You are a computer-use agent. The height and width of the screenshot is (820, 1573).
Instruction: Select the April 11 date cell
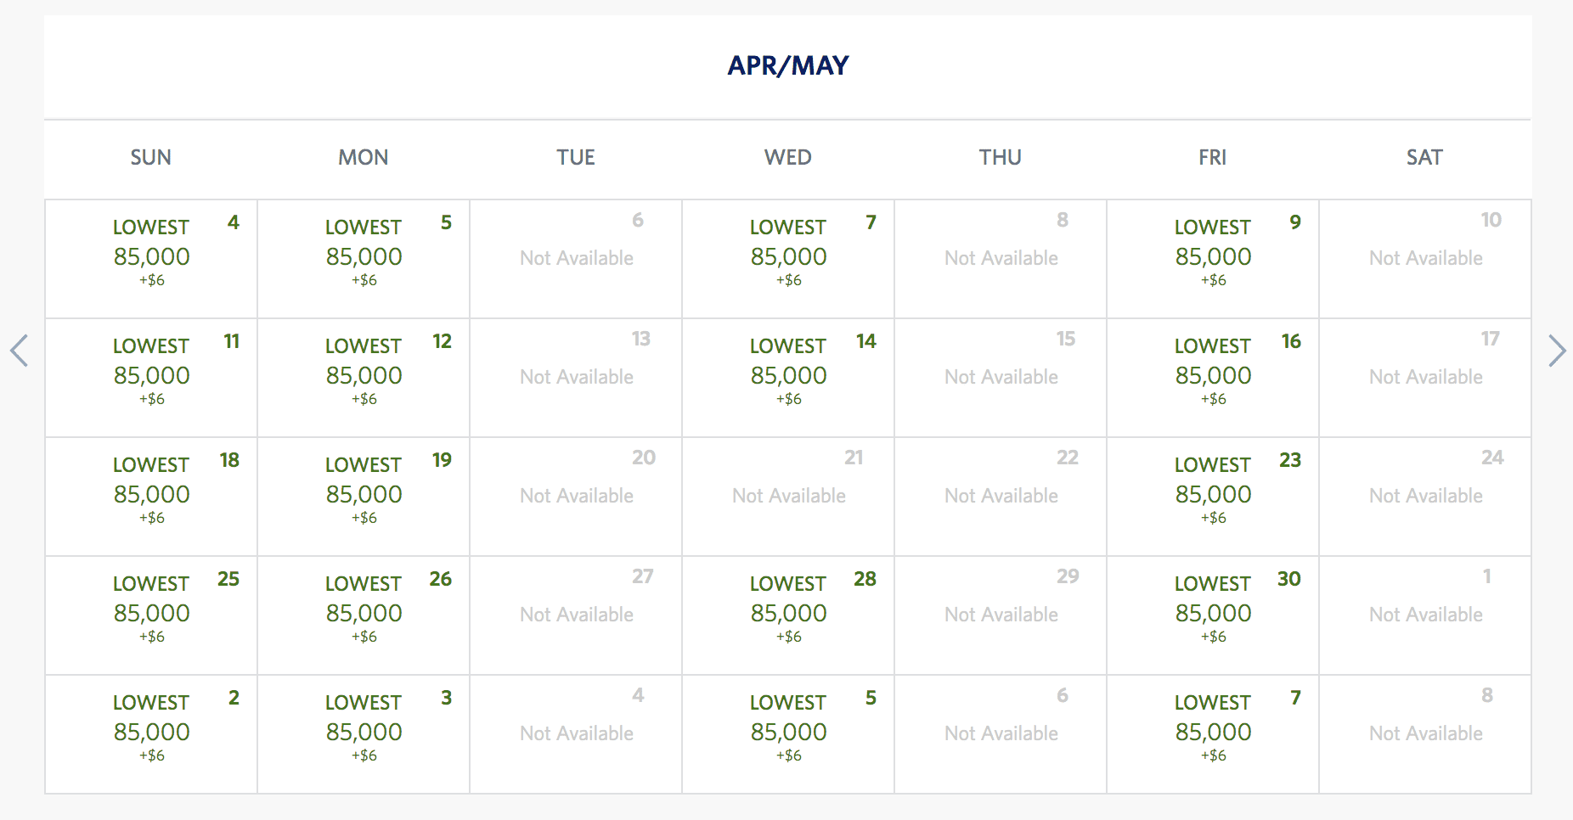pyautogui.click(x=150, y=378)
